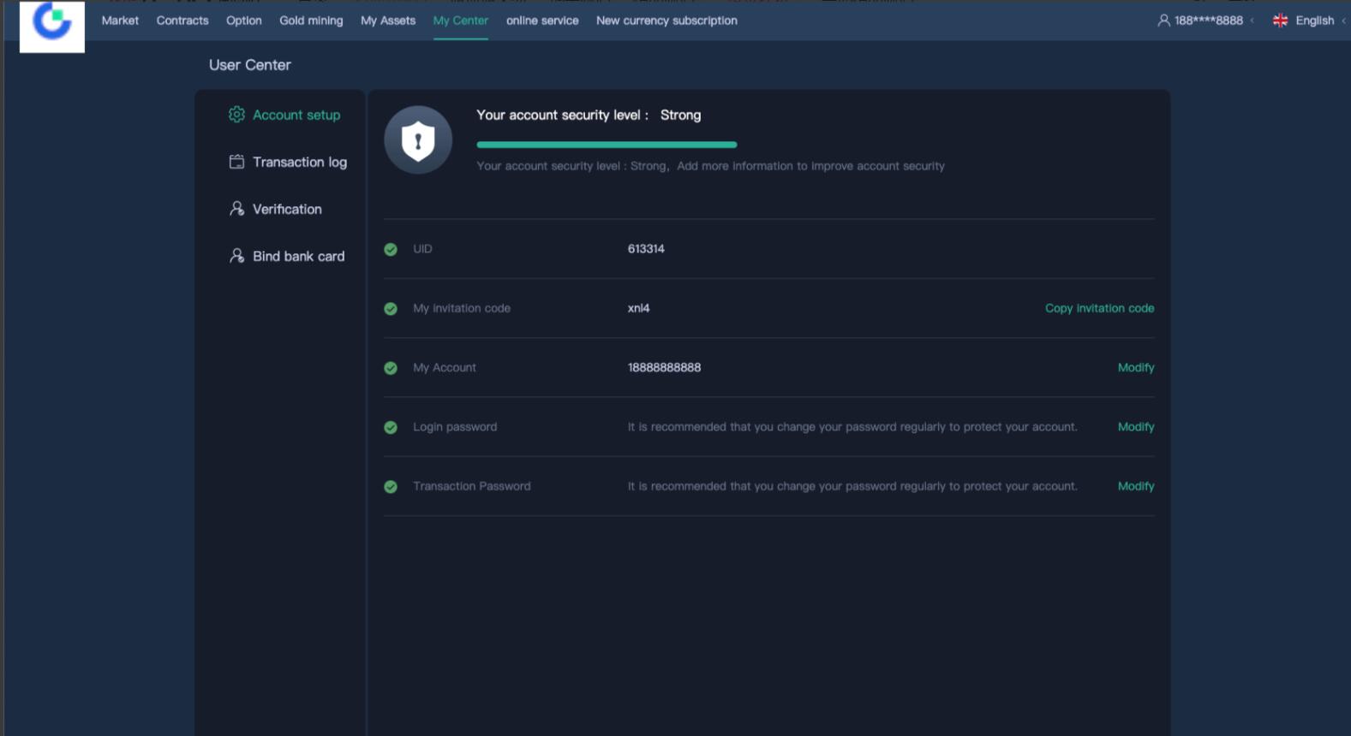Click the green checkmark beside UID
1351x736 pixels.
tap(391, 250)
